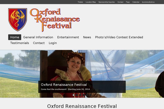Open Photo's/Video Contest Extended page
This screenshot has width=164, height=109.
point(119,37)
